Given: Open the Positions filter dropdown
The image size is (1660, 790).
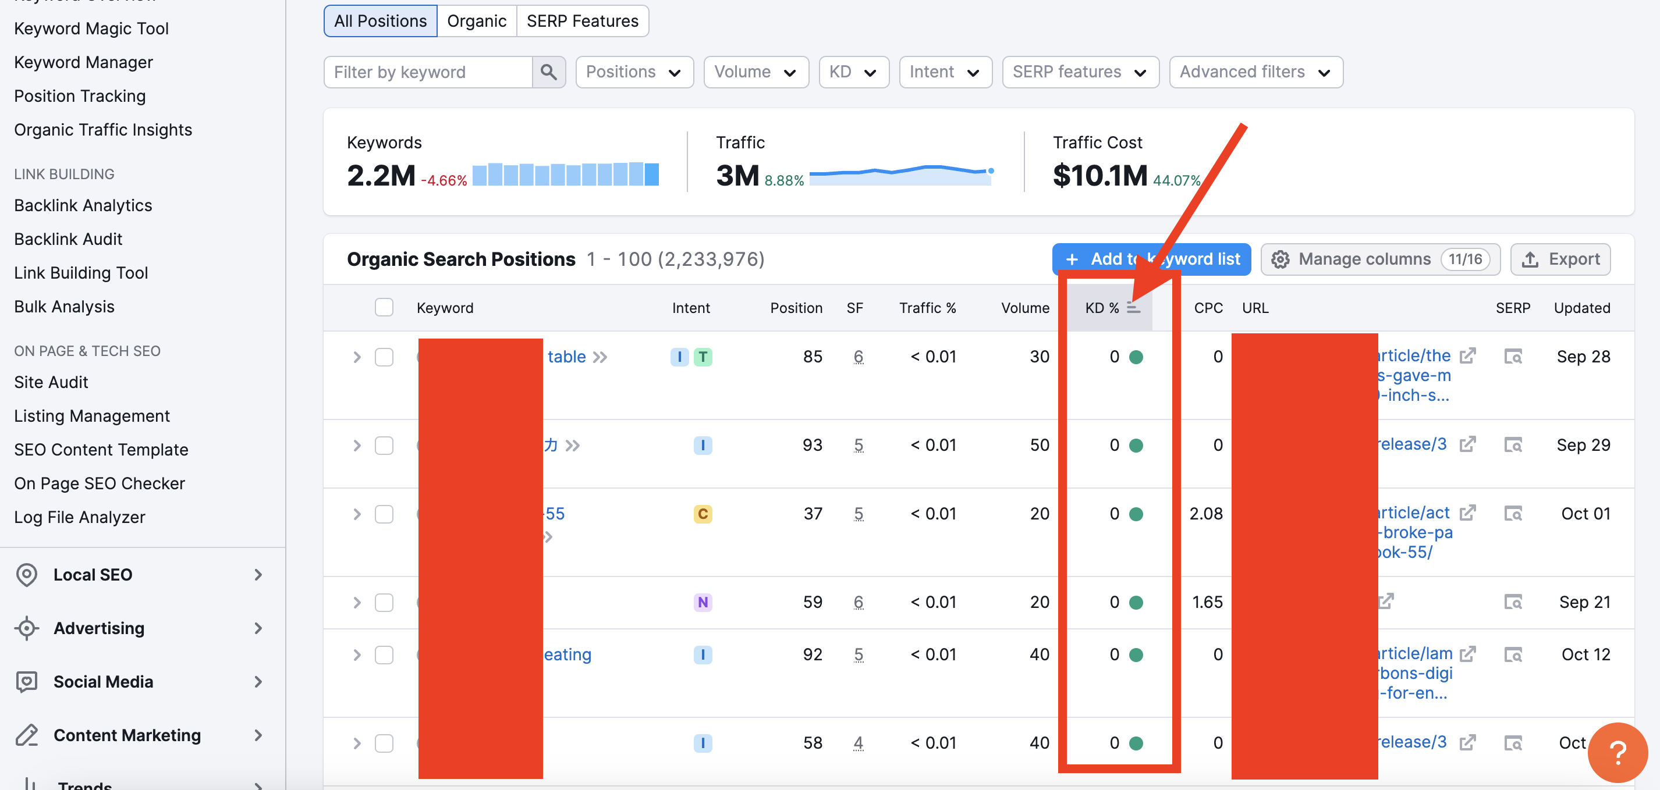Looking at the screenshot, I should [x=634, y=72].
